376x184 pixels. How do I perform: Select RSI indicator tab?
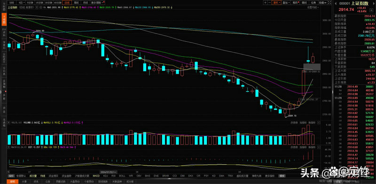coord(113,176)
